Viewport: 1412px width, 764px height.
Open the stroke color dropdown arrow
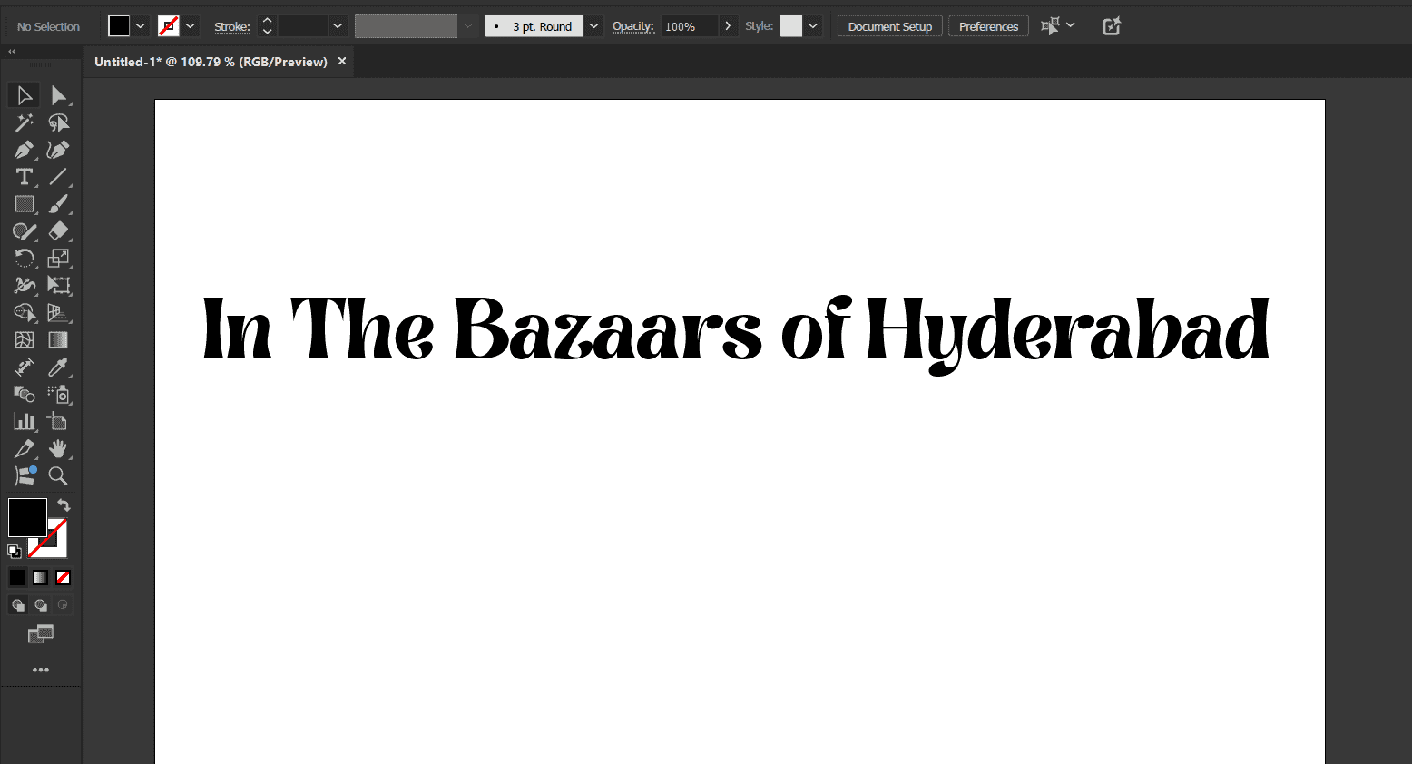191,26
